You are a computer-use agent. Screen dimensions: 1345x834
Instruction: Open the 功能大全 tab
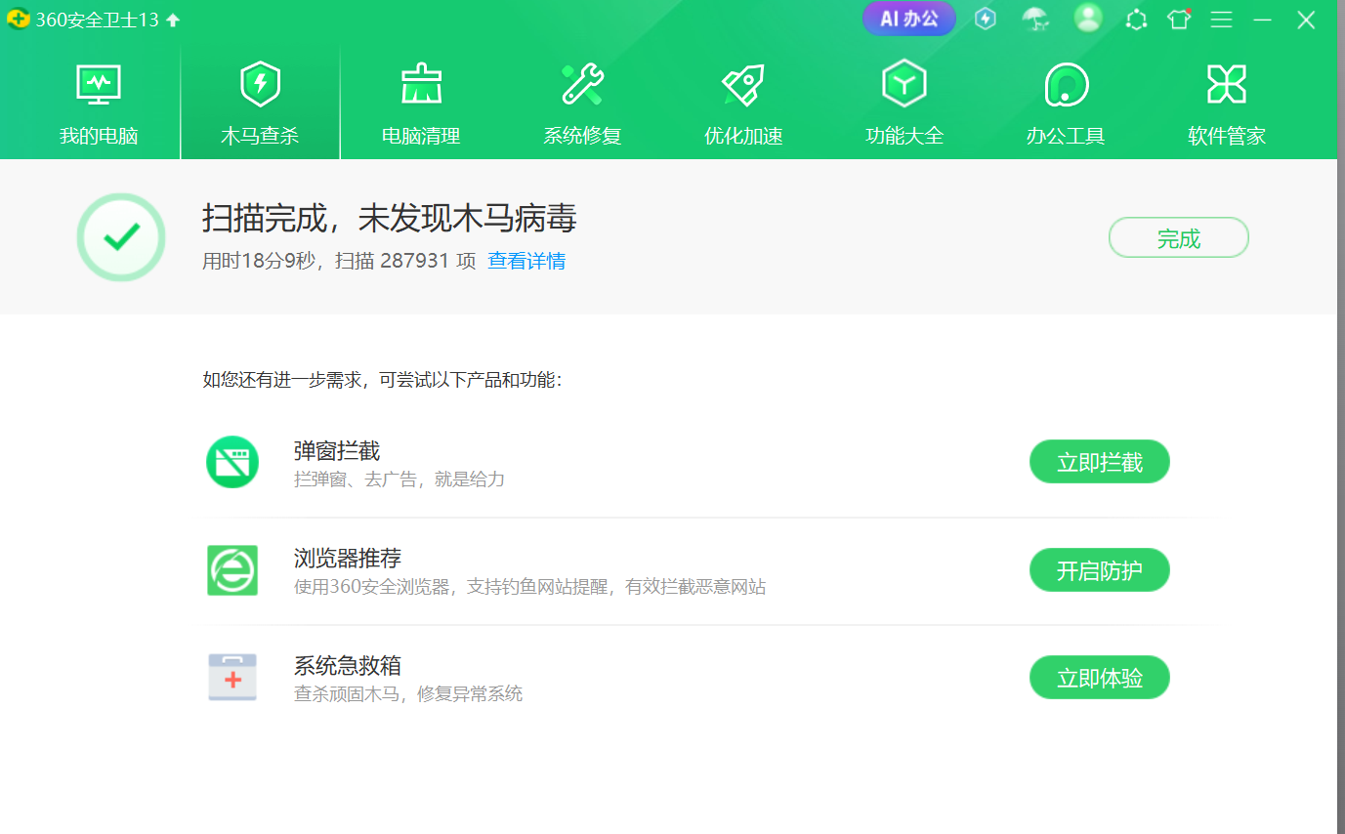(904, 104)
